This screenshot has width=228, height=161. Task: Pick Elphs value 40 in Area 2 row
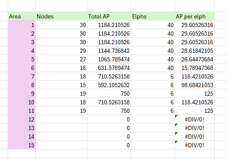pos(153,33)
